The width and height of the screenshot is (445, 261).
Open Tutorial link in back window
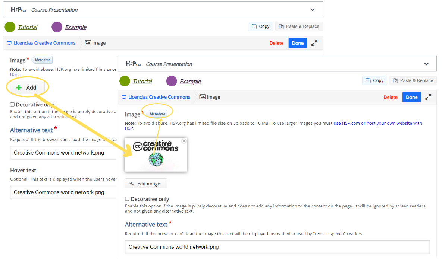(x=28, y=27)
